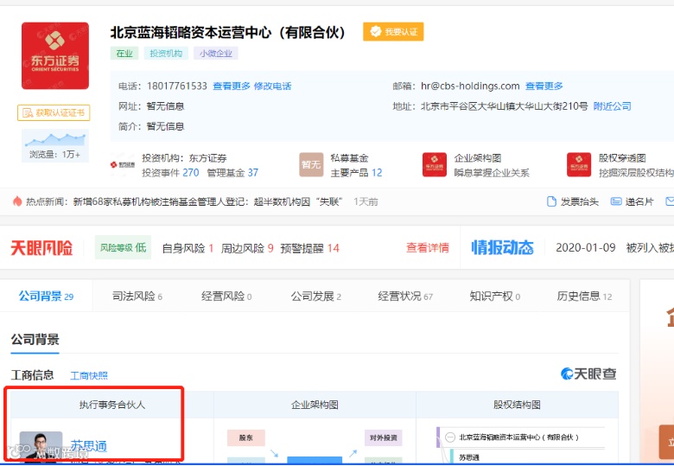Click the 天眼风险 logo
The width and height of the screenshot is (674, 466).
(41, 248)
